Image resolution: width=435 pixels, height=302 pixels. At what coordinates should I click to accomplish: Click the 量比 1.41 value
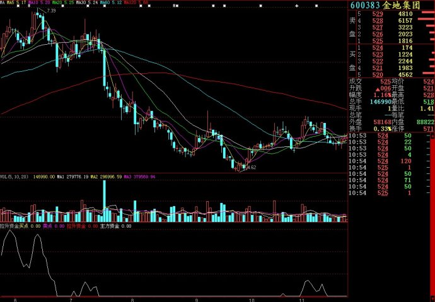click(x=427, y=108)
